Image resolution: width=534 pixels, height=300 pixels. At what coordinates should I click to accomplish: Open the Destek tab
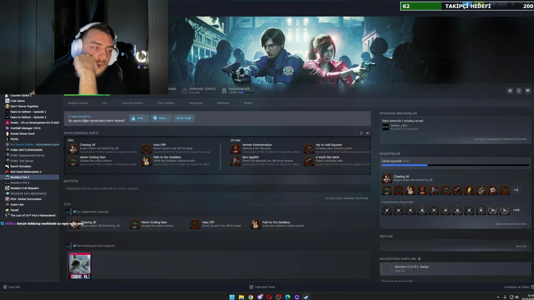pyautogui.click(x=248, y=103)
